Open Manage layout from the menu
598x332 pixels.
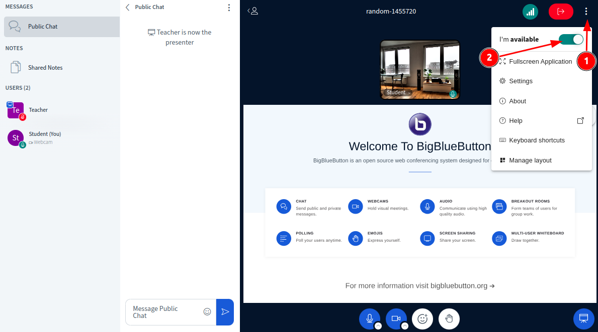tap(530, 160)
